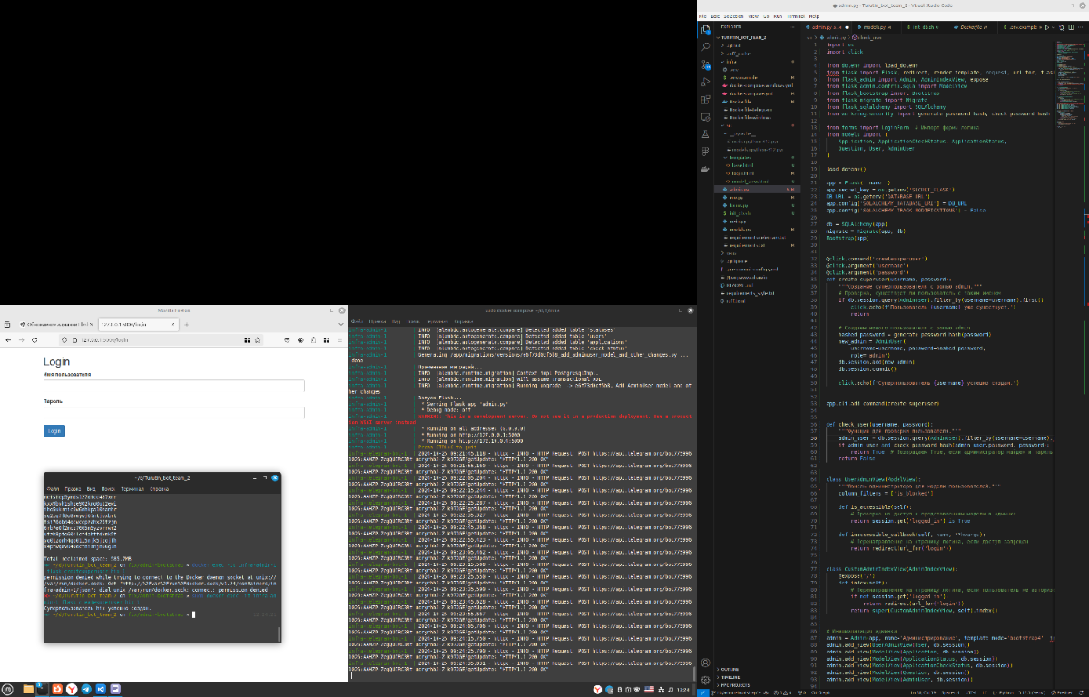Click the password input field
This screenshot has height=697, width=1089.
(x=173, y=412)
